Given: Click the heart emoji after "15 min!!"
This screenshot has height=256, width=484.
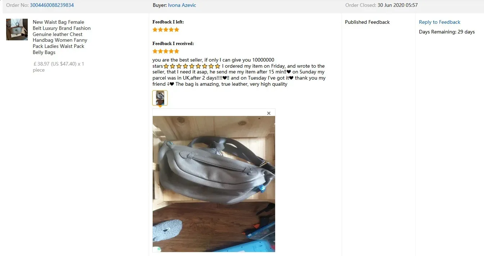Looking at the screenshot, I should [289, 72].
